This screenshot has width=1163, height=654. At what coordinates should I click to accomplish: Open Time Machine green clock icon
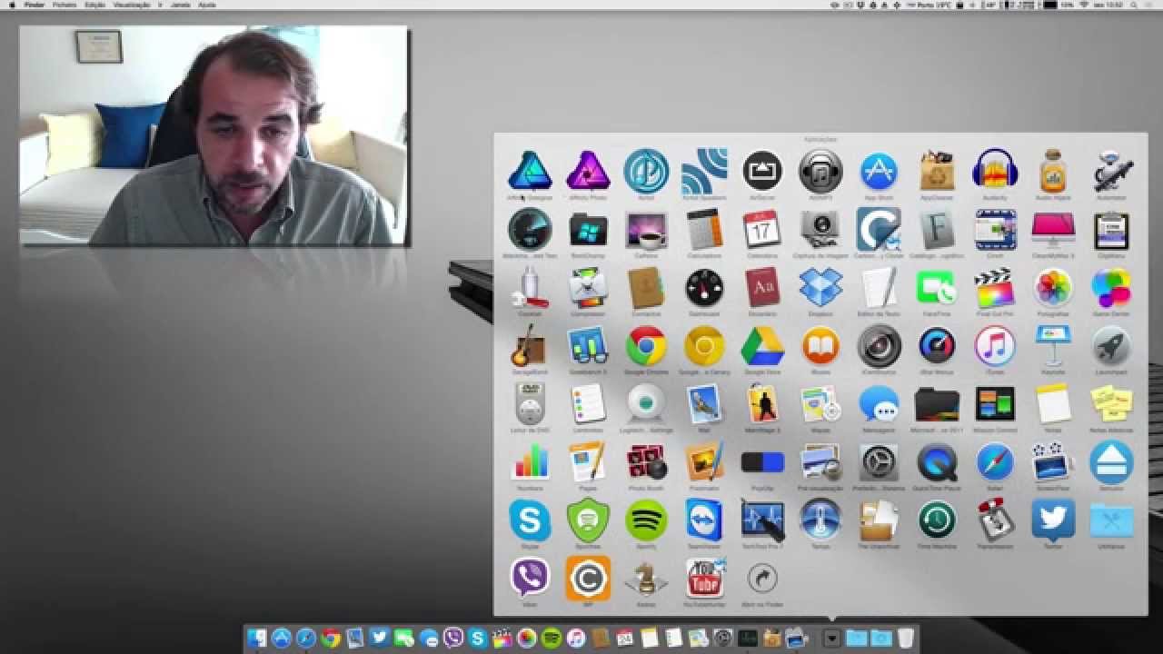(x=937, y=520)
